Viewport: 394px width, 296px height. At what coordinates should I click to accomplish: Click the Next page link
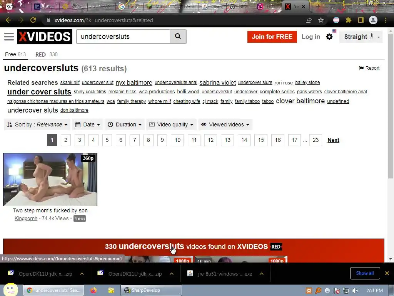[333, 140]
